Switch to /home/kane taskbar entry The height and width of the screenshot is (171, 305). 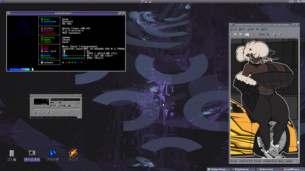[218, 169]
